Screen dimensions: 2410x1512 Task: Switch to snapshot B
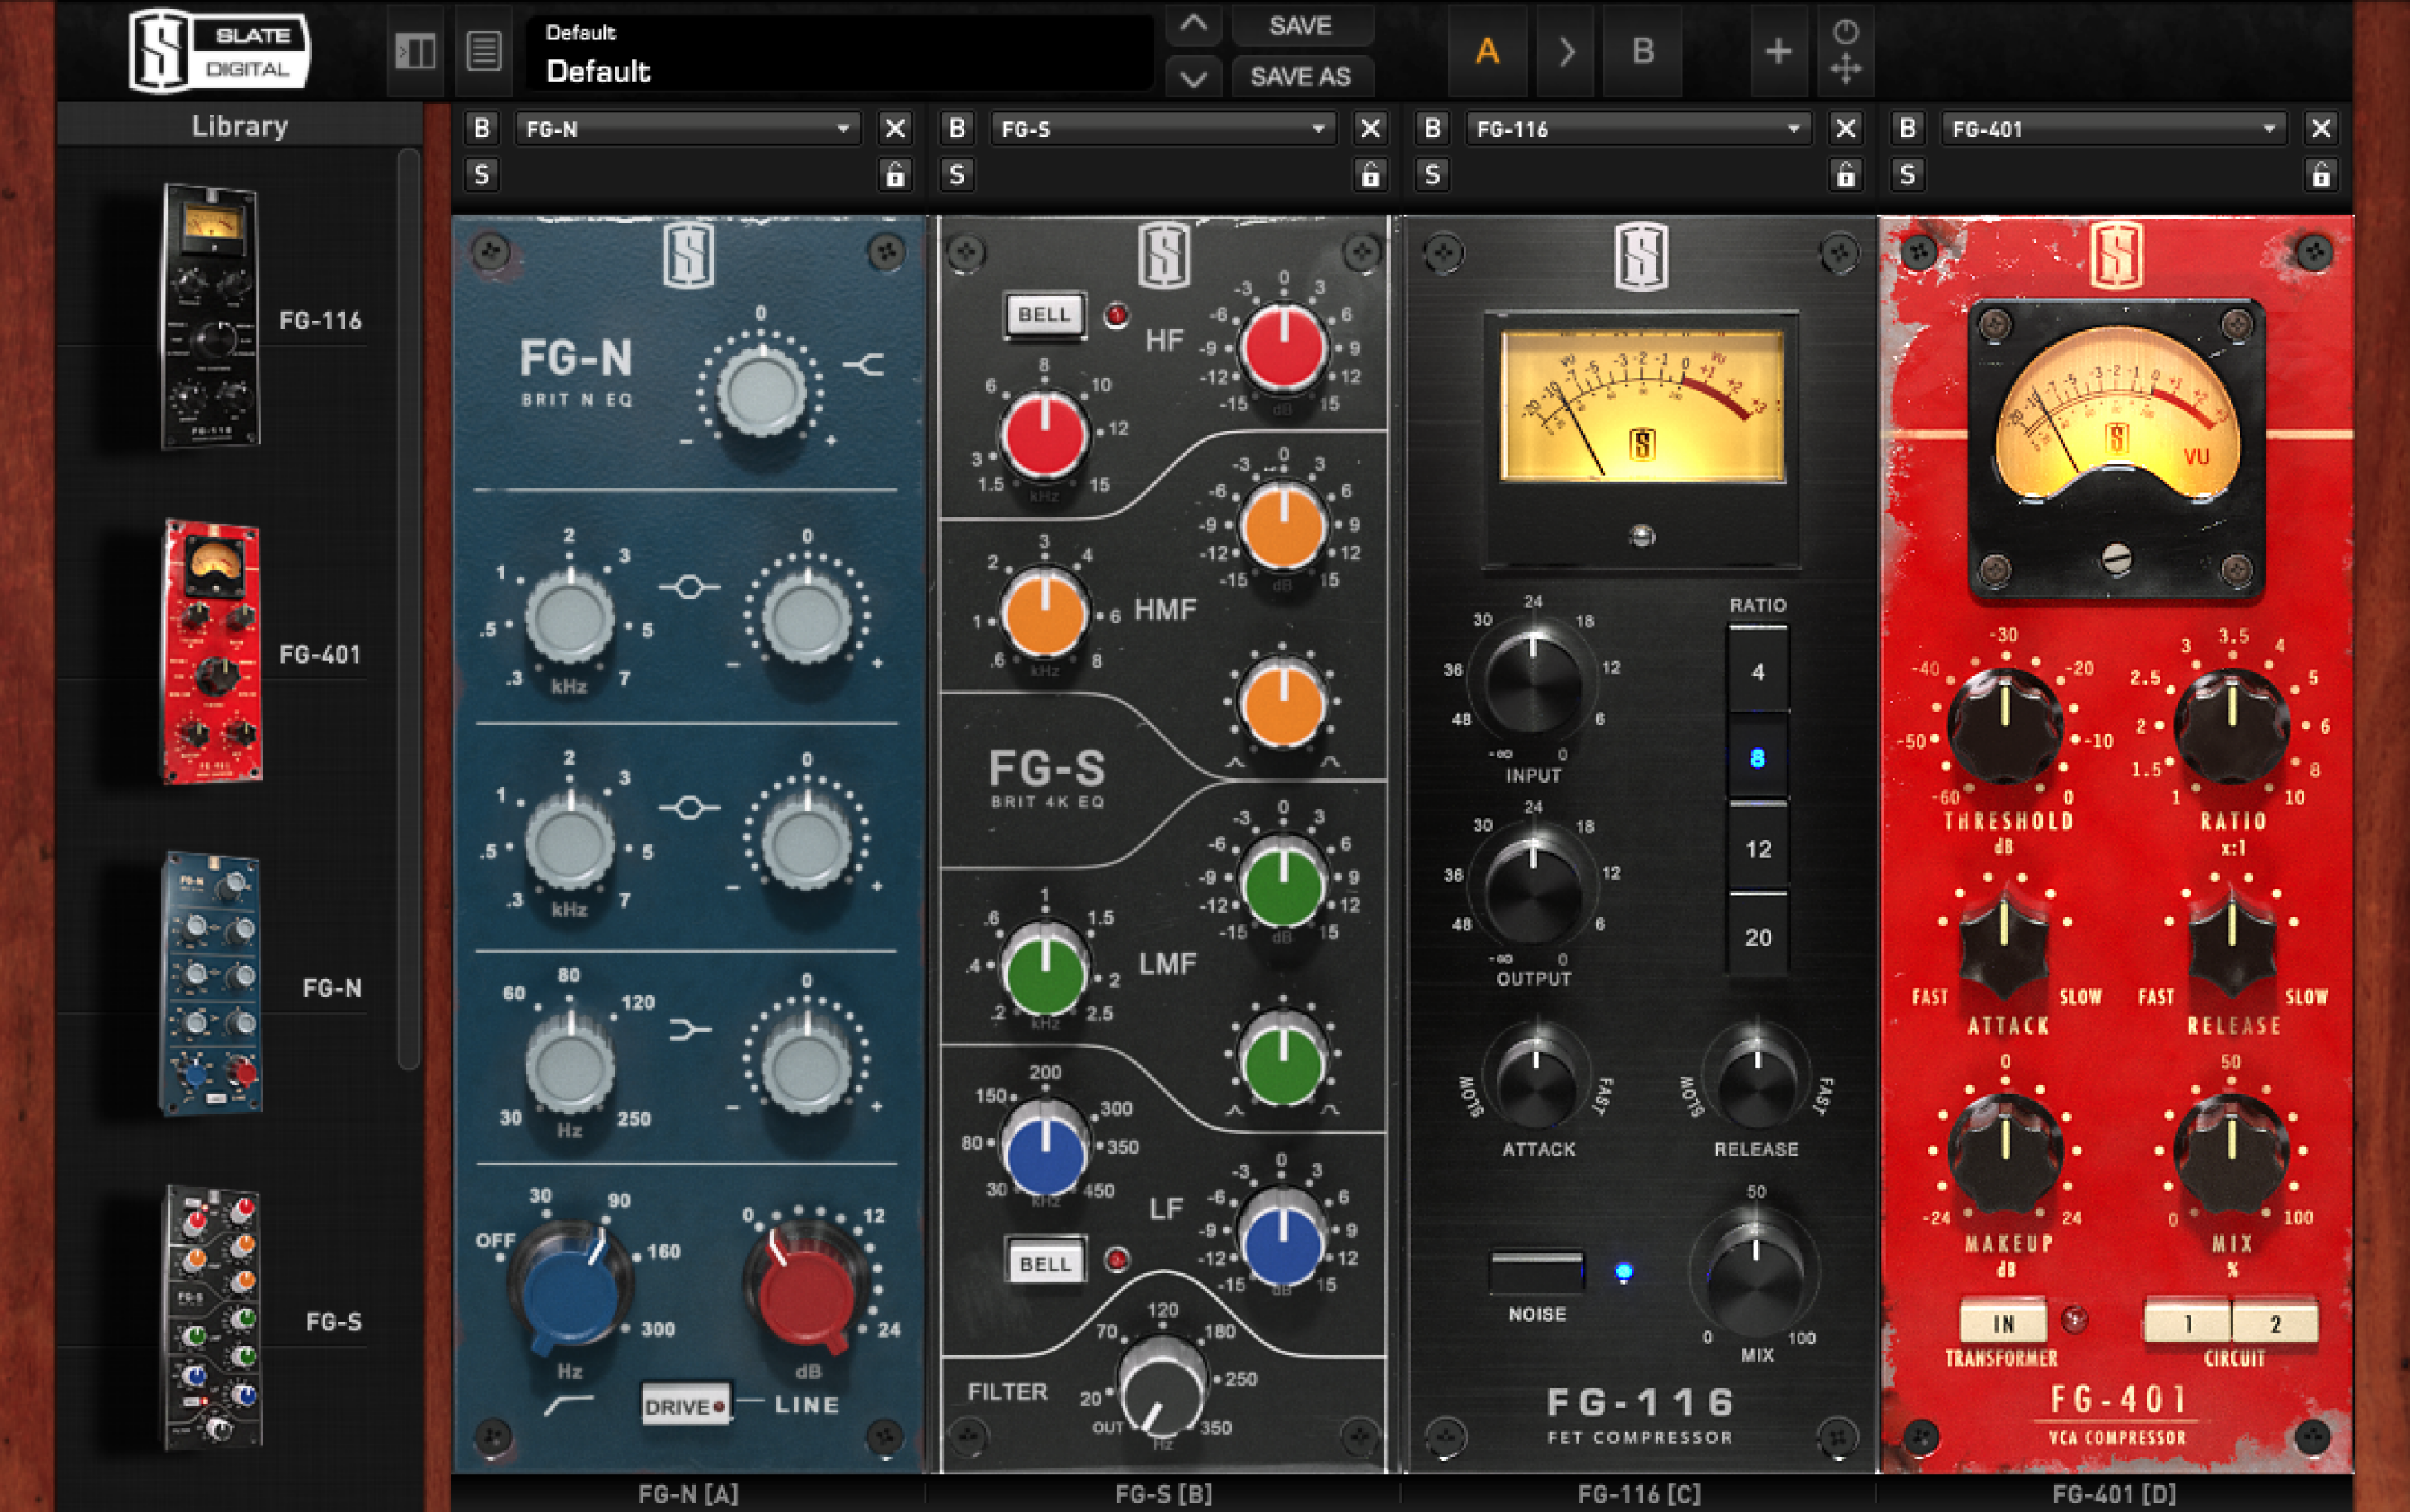pyautogui.click(x=1642, y=51)
